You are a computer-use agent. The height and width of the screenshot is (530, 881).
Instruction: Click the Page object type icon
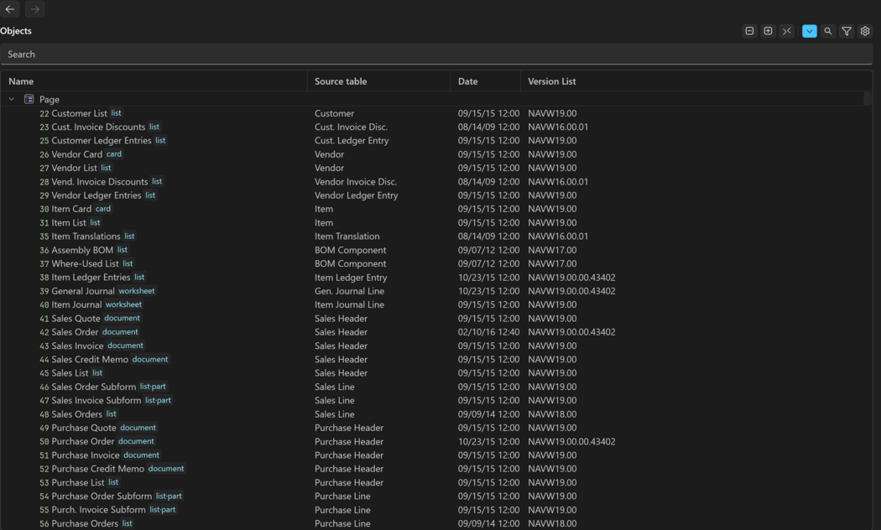29,99
